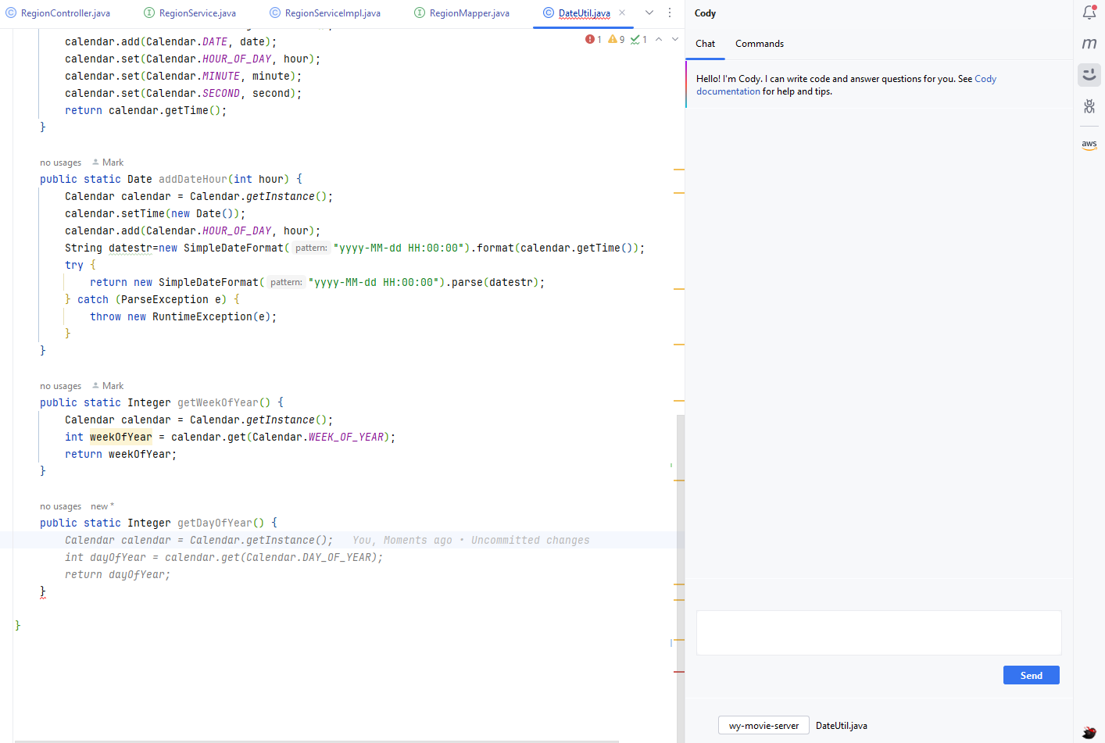1105x743 pixels.
Task: Click the getDayOfYear method name
Action: tap(215, 523)
